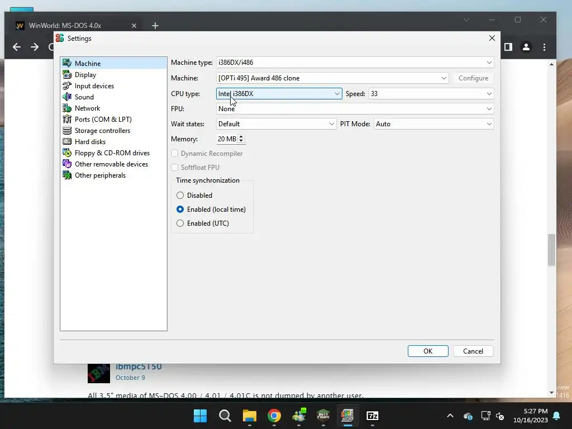Open the PIT Mode dropdown
572x429 pixels.
point(433,124)
